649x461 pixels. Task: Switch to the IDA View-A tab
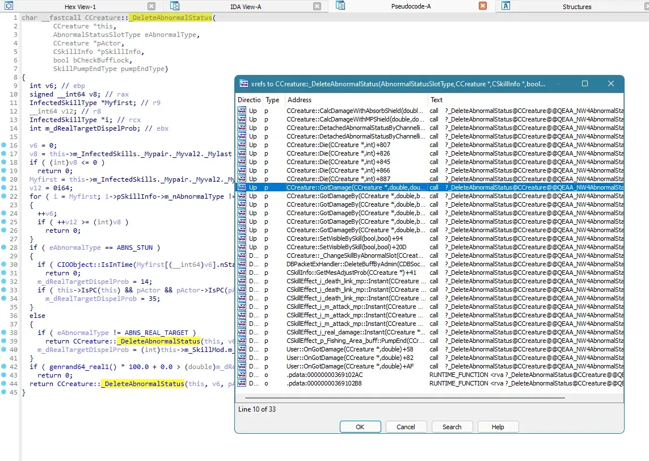pos(246,7)
